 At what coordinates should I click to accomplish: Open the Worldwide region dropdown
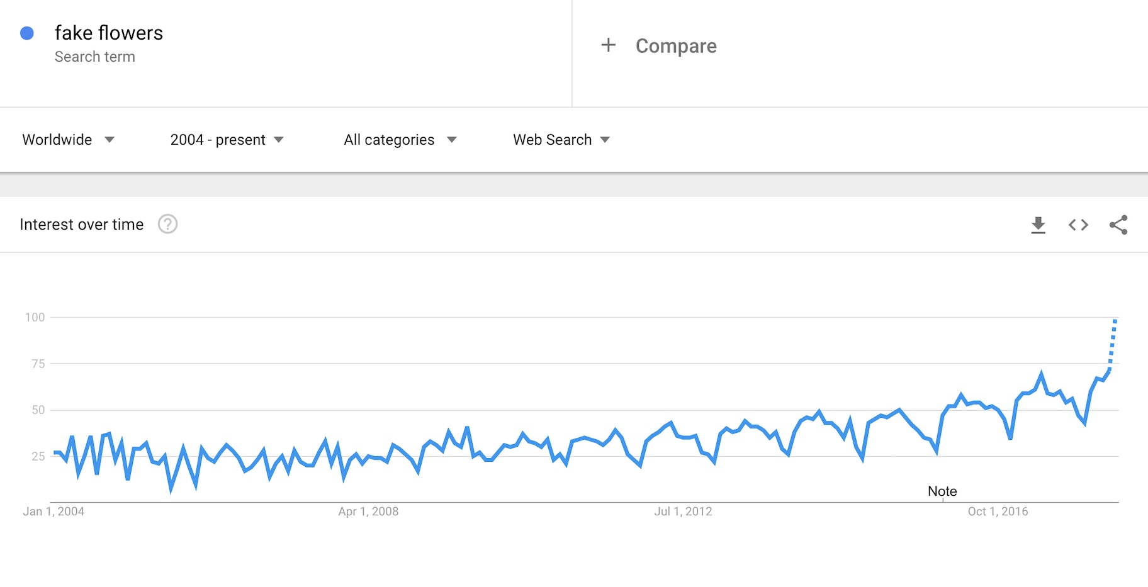tap(69, 140)
